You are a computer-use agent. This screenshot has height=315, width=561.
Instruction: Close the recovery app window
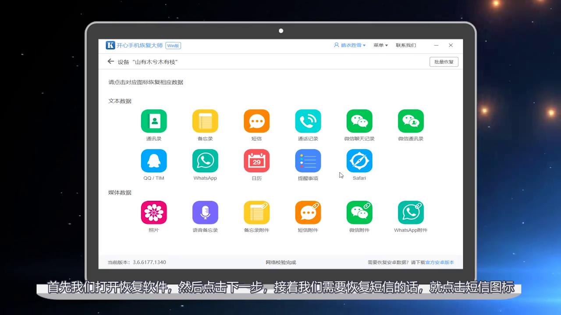coord(451,45)
